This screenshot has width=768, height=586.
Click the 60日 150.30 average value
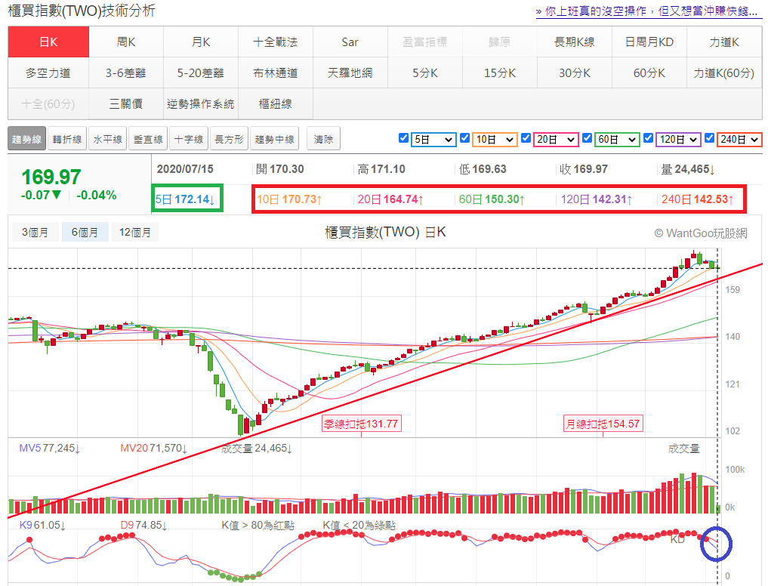tap(492, 199)
